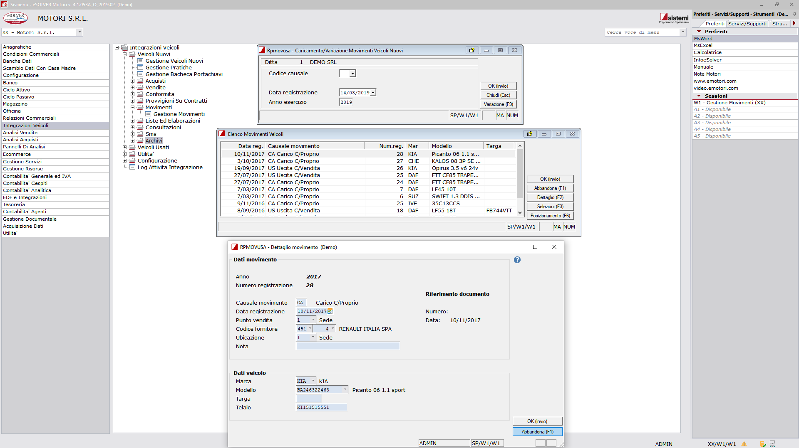Select Tesoreria in the left menu
Screen dimensions: 799x448
click(55, 204)
